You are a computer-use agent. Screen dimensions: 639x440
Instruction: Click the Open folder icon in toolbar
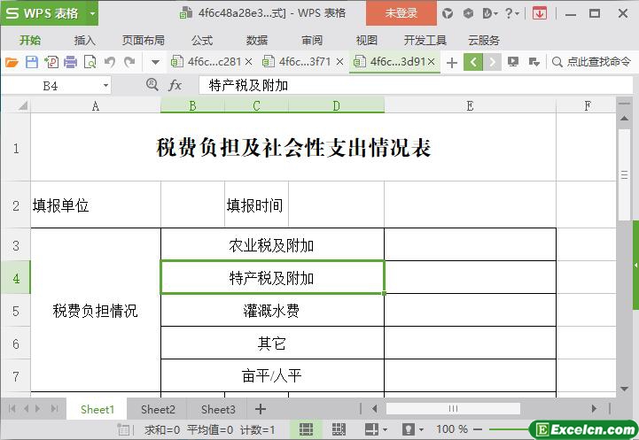[x=12, y=62]
